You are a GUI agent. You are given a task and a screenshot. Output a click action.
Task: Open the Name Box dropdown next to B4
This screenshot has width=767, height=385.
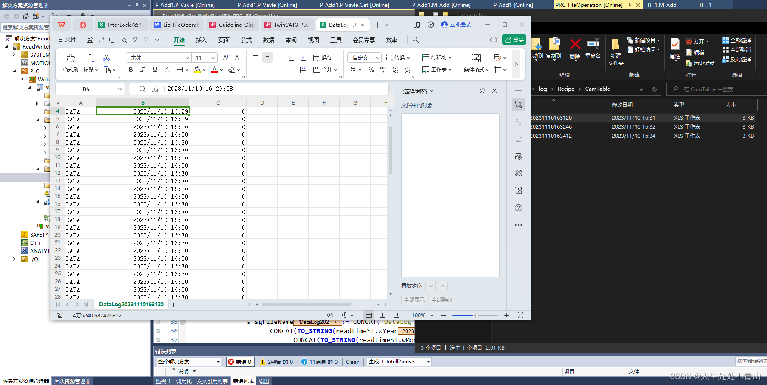[x=120, y=89]
